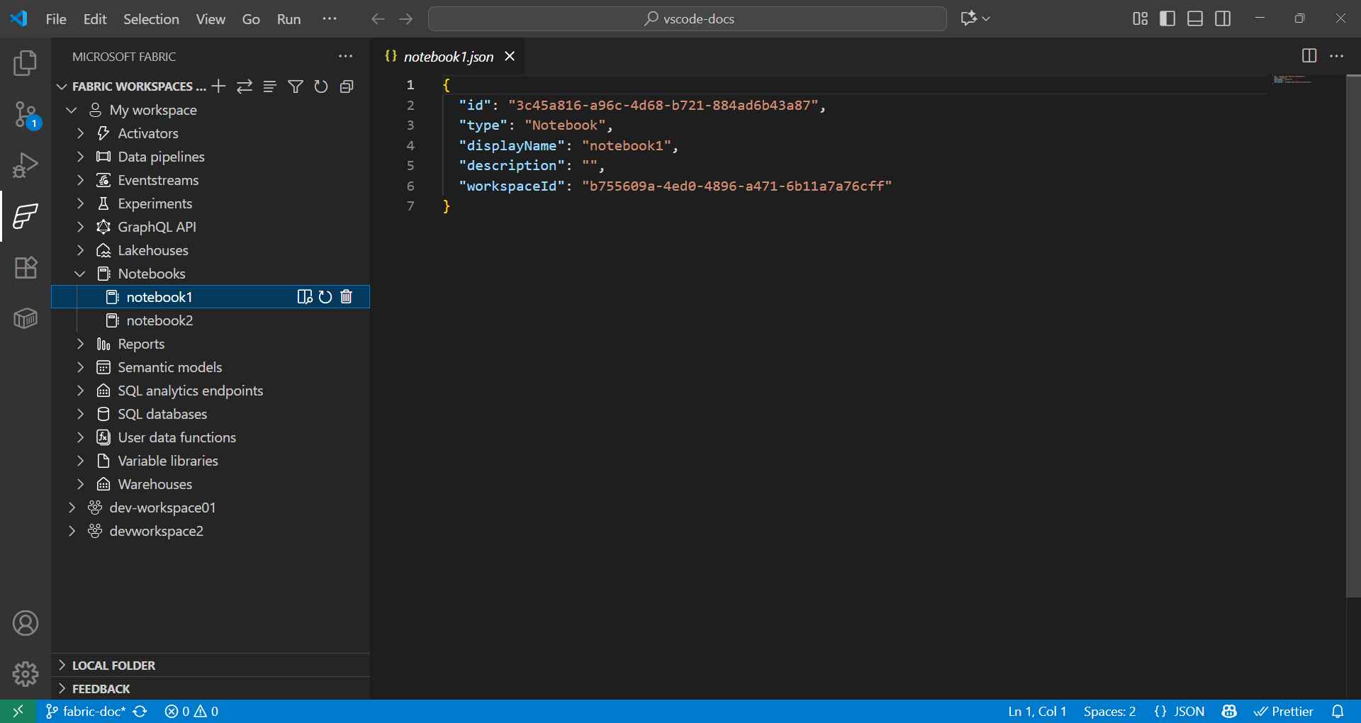Open the Run menu
The image size is (1361, 723).
tap(288, 19)
